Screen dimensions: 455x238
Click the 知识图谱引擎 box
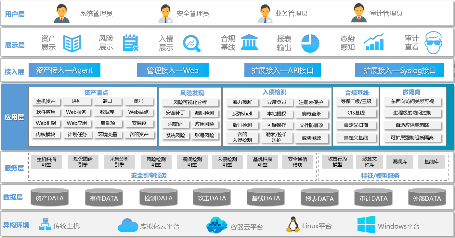[x=83, y=161]
